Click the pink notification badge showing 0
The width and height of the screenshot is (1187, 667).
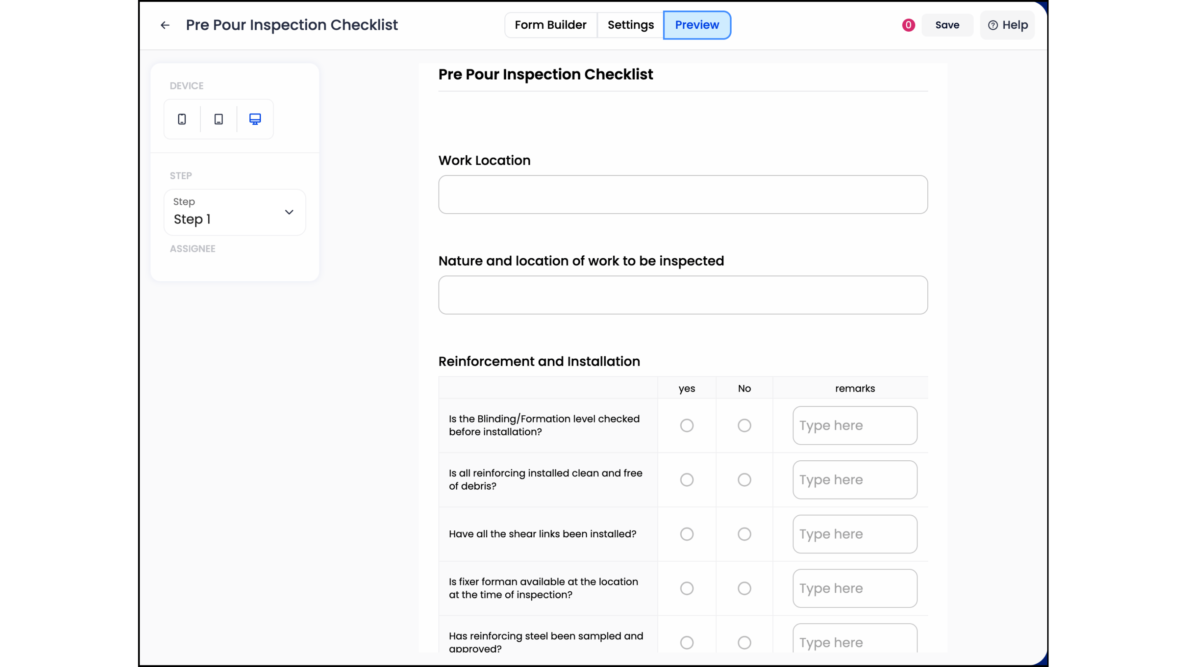(x=908, y=25)
